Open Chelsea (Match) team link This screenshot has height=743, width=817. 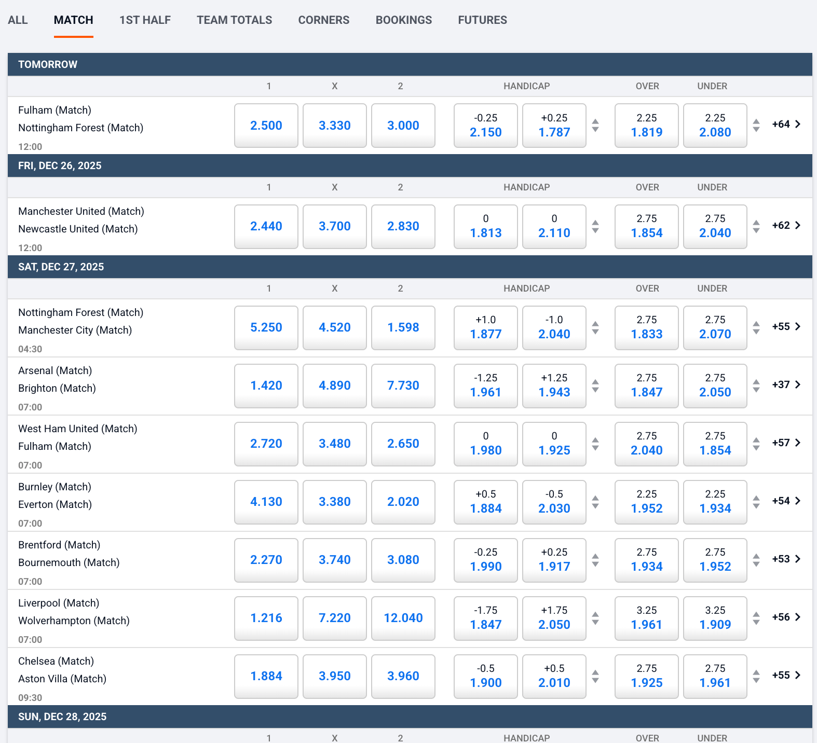click(56, 661)
